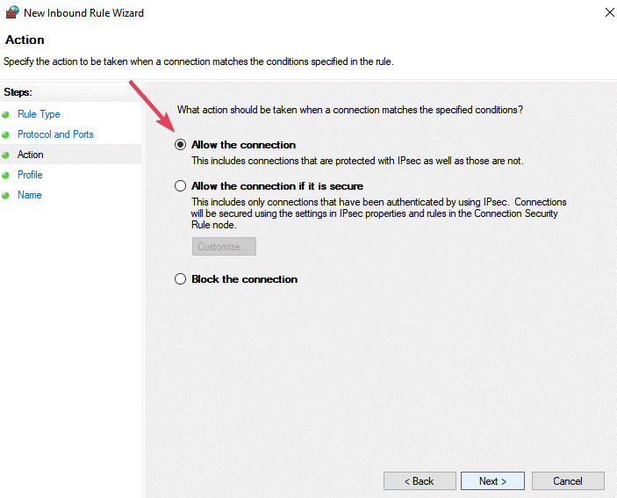Click the green bullet beside Profile
Image resolution: width=617 pixels, height=498 pixels.
coord(6,175)
